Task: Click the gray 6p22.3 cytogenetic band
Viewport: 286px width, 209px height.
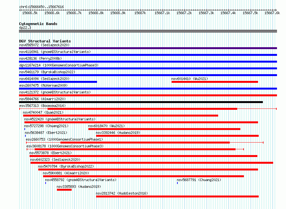Action: click(148, 31)
